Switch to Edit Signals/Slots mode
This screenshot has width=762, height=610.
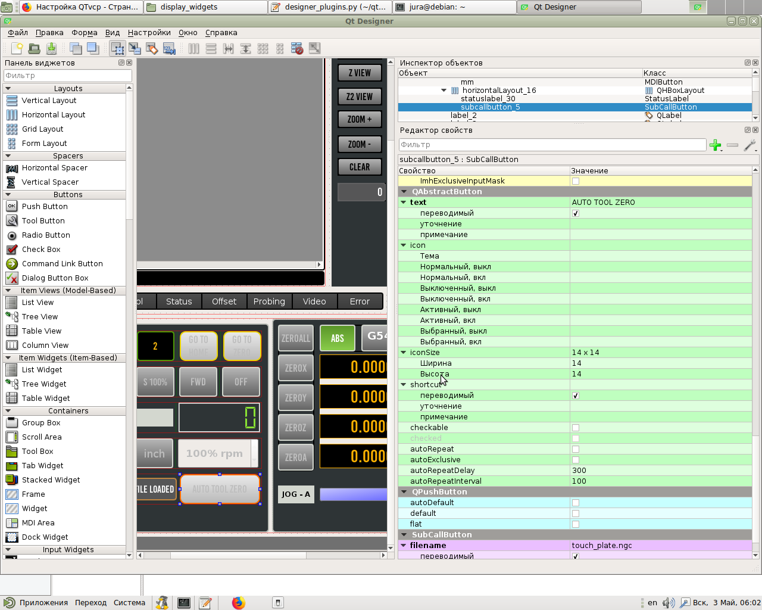[135, 48]
